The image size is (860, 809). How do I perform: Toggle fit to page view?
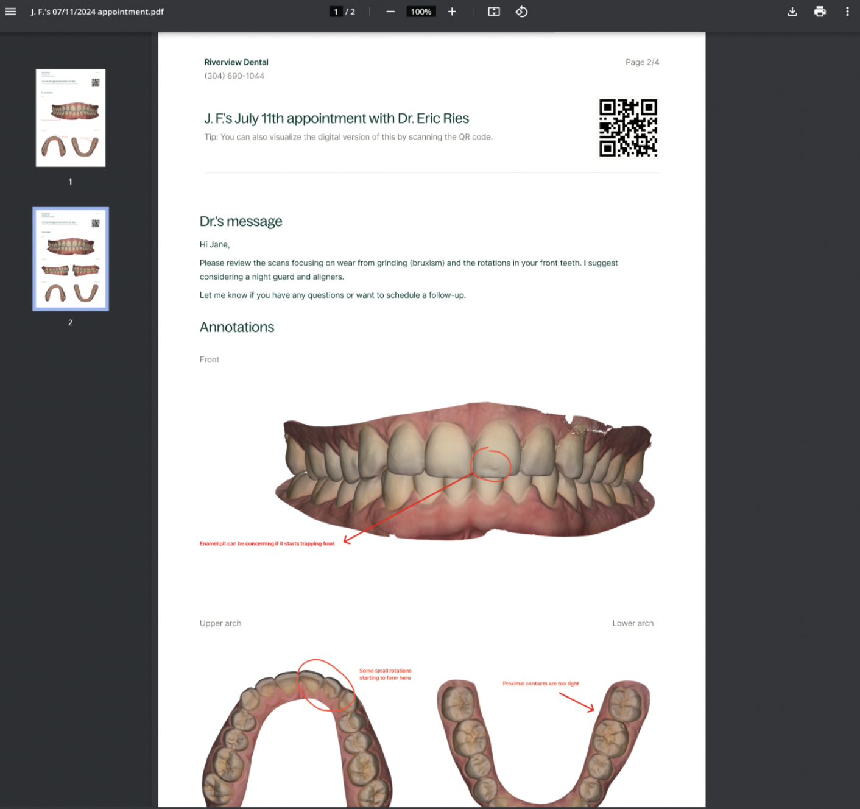pyautogui.click(x=494, y=11)
